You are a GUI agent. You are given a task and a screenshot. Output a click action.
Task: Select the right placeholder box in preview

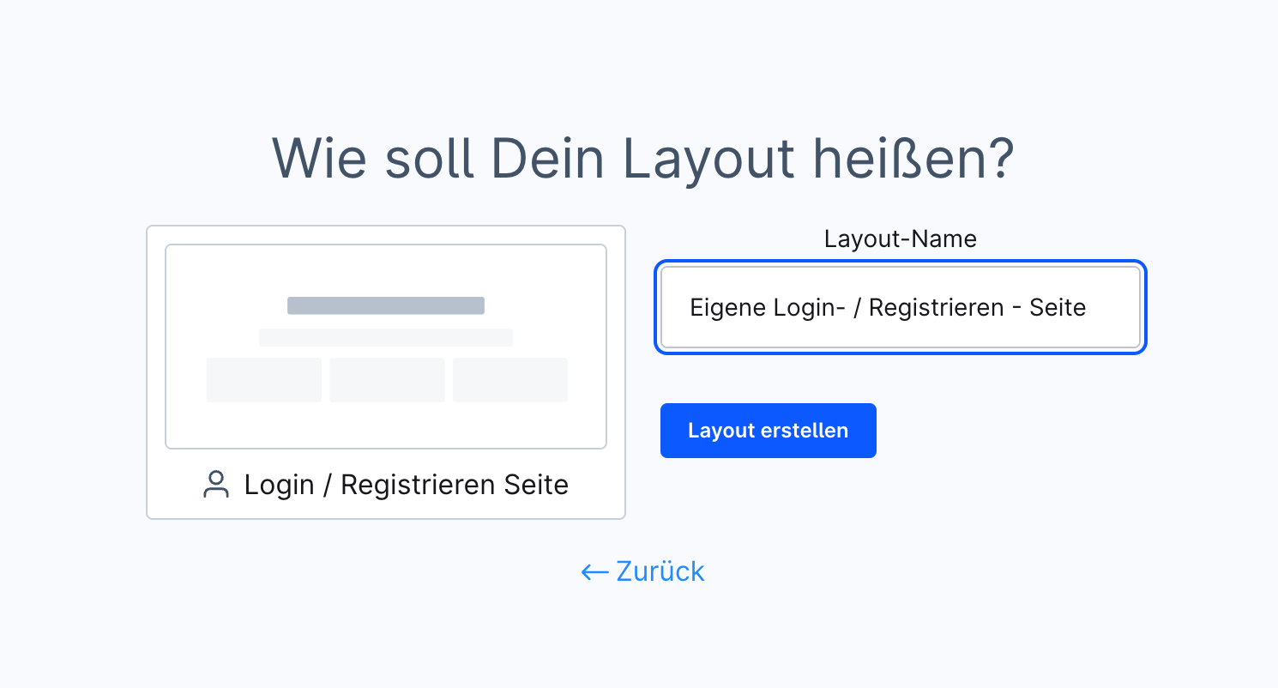point(510,380)
